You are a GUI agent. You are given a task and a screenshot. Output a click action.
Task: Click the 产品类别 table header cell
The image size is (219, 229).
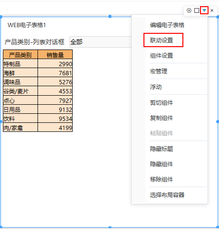pos(20,54)
